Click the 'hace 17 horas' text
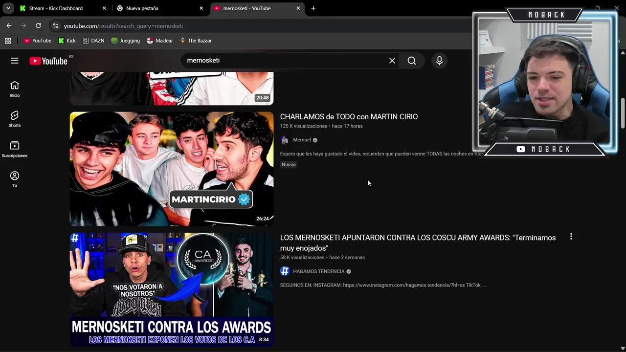 click(x=347, y=126)
